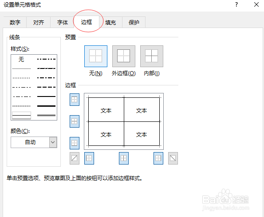Click the 外边框(O) preset label

pyautogui.click(x=124, y=73)
